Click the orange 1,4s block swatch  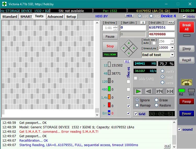click(109, 97)
